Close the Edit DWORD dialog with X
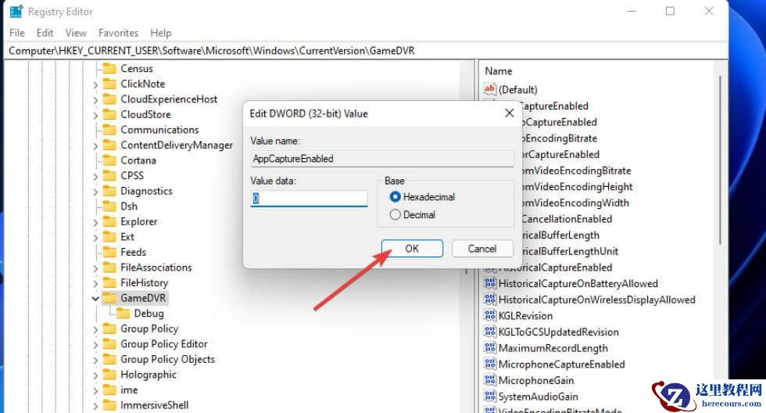 [509, 113]
